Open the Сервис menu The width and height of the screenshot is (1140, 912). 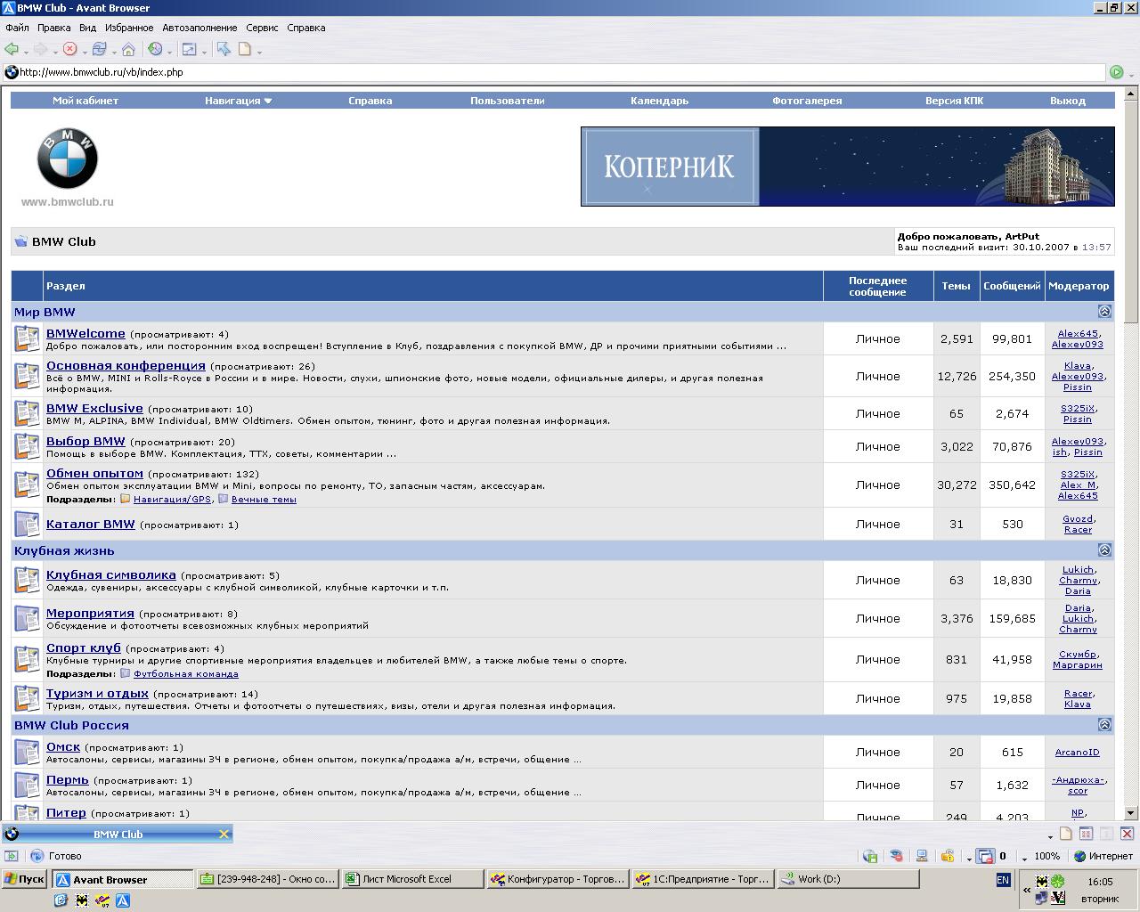262,28
